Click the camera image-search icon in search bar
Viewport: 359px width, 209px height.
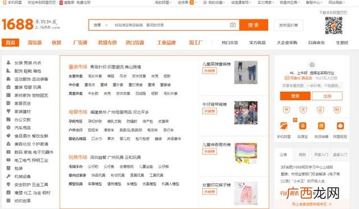click(x=233, y=25)
